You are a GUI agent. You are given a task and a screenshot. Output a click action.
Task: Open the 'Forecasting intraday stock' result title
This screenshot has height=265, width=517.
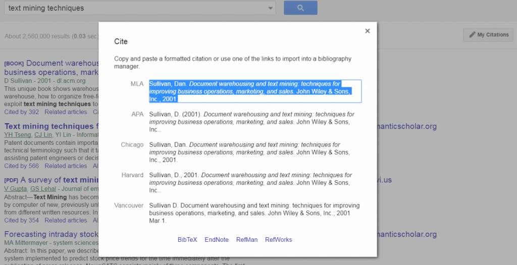(50, 235)
